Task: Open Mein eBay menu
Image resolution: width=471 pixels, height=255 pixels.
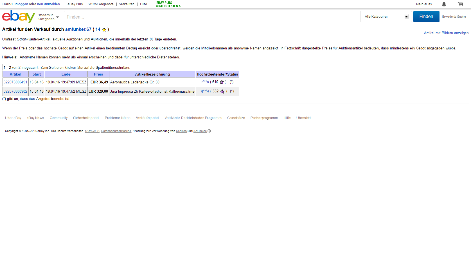Action: [424, 4]
